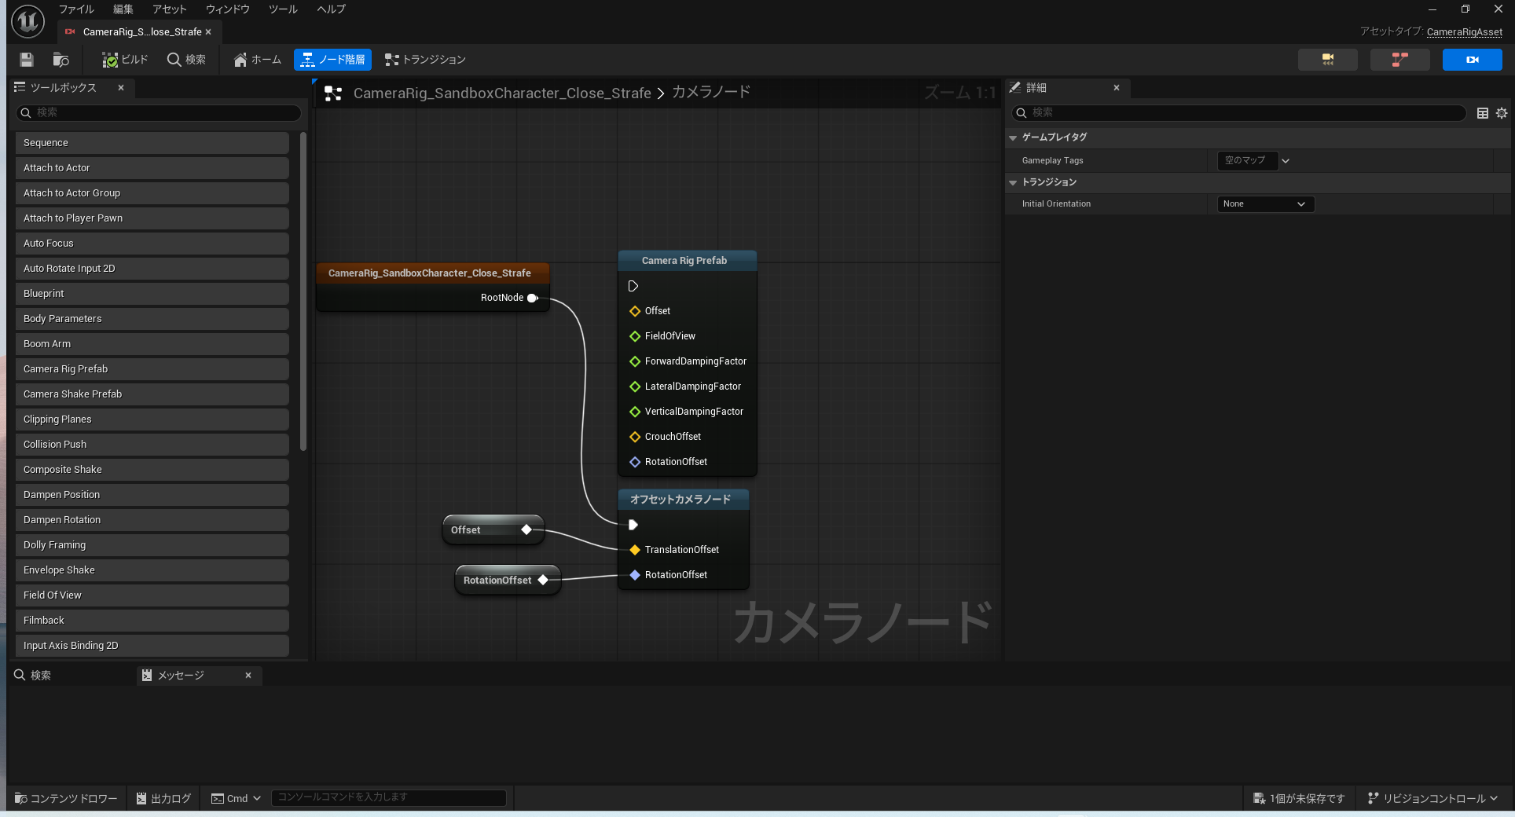This screenshot has height=817, width=1515.
Task: Click the toolbox list scrollbar
Action: point(303,291)
